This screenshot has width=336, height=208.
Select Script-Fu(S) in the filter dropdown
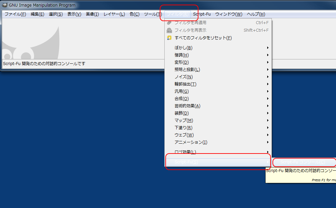click(x=218, y=162)
